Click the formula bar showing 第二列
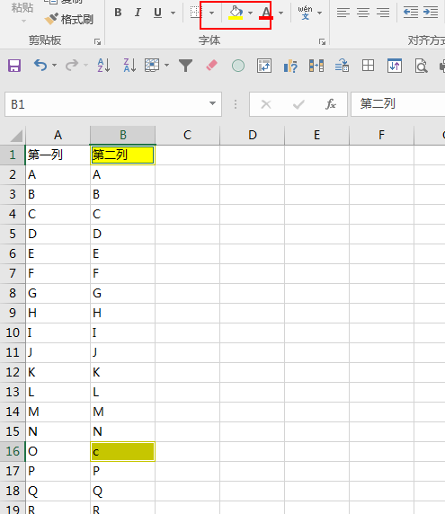The height and width of the screenshot is (514, 445). point(397,104)
